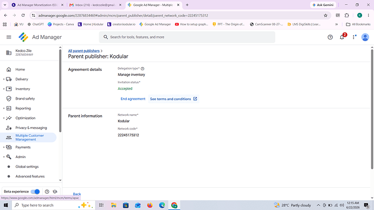Open Delivery section in the sidebar
This screenshot has width=374, height=210.
(22, 79)
